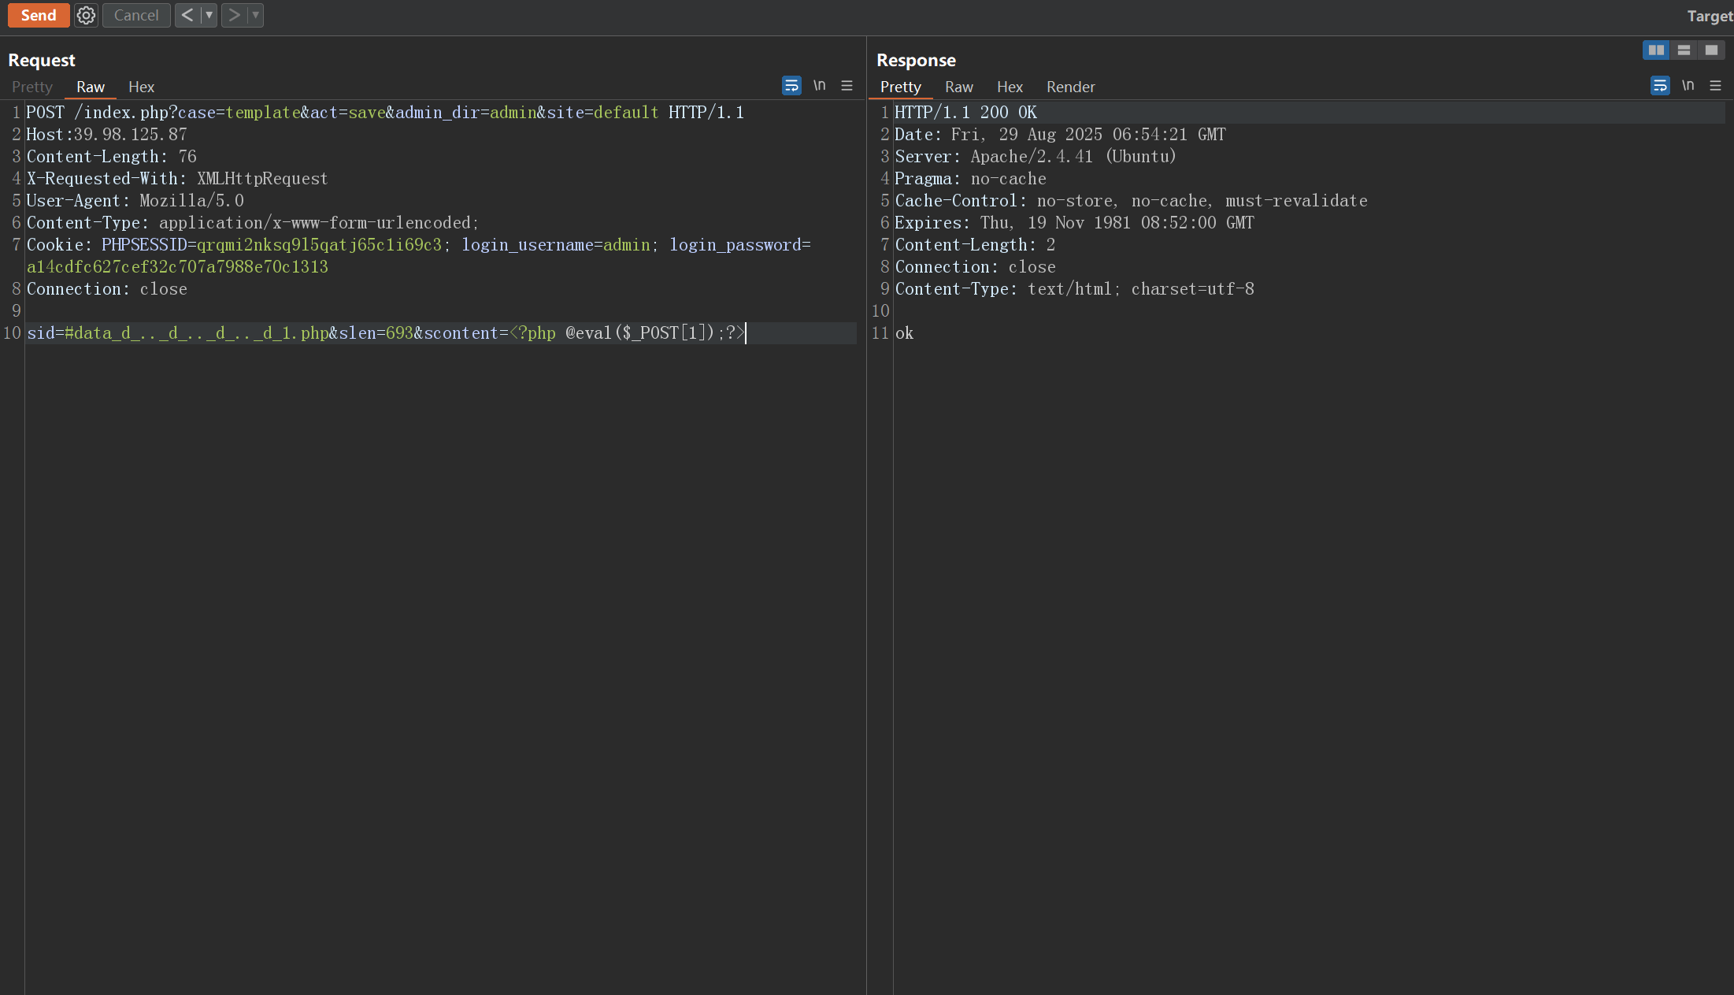Viewport: 1734px width, 995px height.
Task: Open request settings gear icon
Action: tap(86, 15)
